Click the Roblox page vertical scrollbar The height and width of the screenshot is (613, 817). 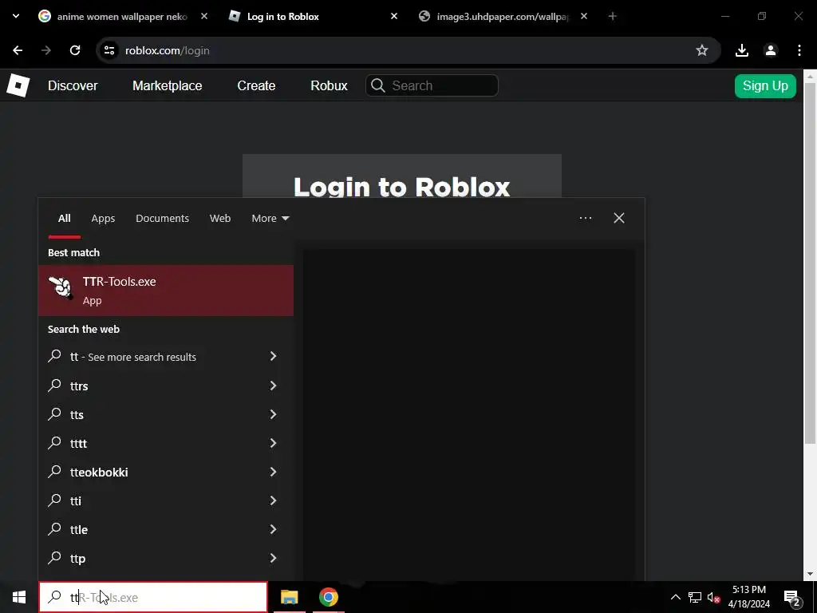coord(810,263)
